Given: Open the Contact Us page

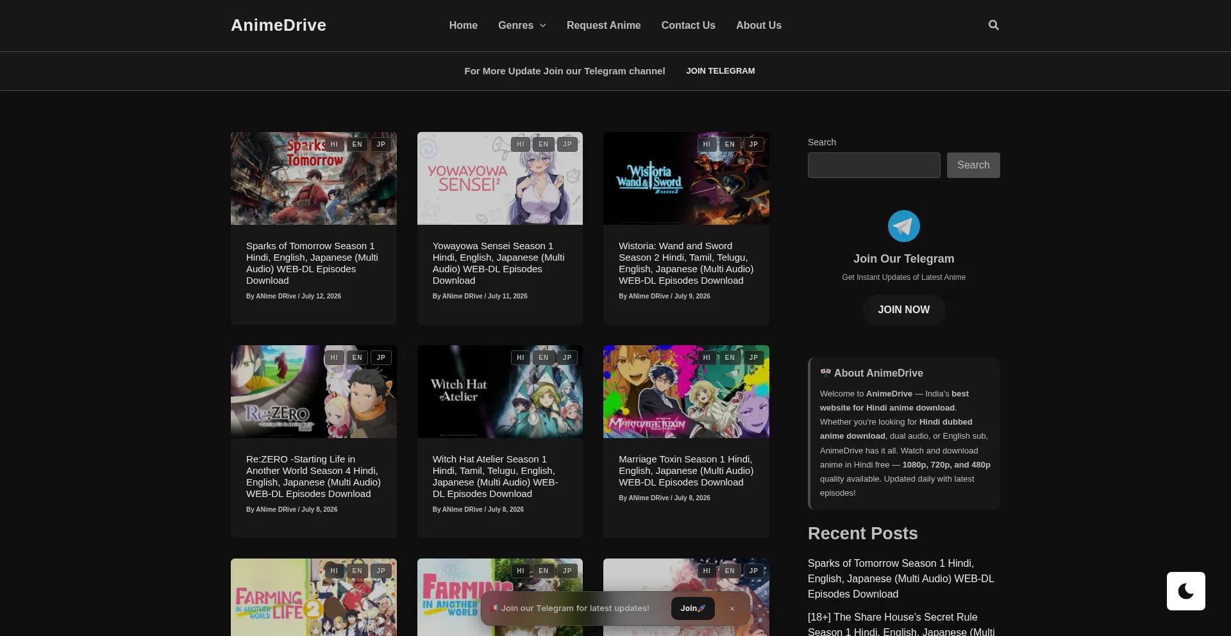Looking at the screenshot, I should click(688, 26).
